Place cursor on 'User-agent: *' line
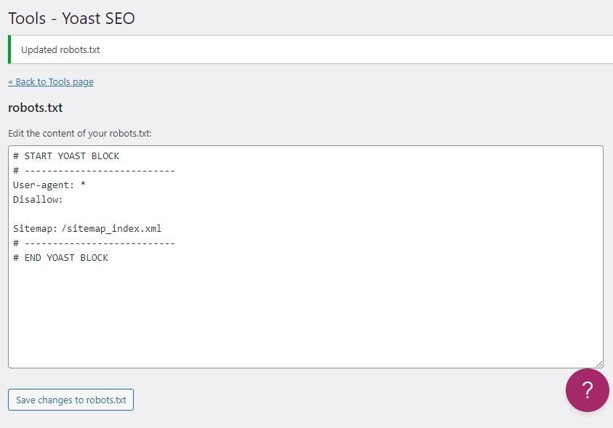The height and width of the screenshot is (428, 613). (49, 185)
